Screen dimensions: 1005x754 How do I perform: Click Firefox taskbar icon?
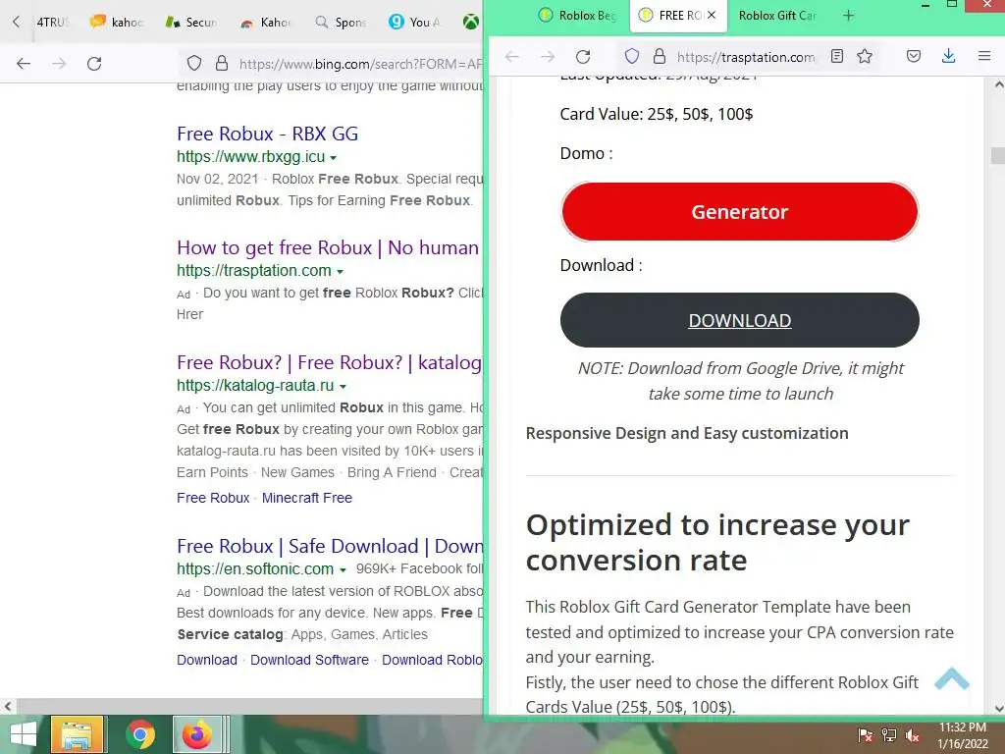pos(197,734)
